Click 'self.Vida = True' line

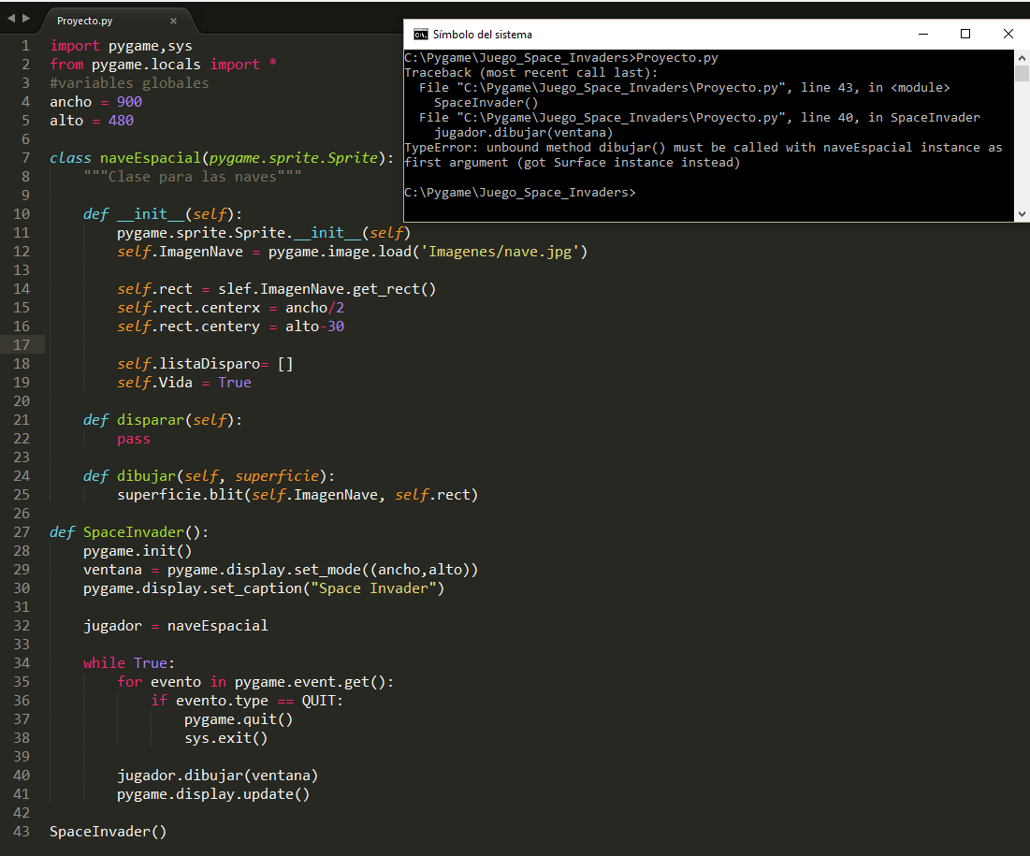point(184,383)
